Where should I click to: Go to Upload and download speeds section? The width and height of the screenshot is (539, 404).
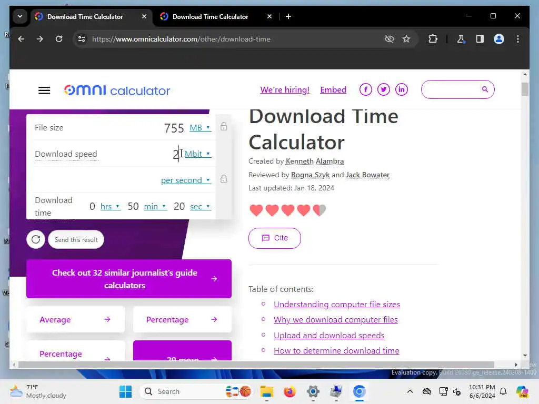point(328,335)
